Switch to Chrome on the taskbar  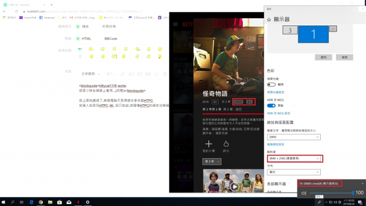pos(41,202)
